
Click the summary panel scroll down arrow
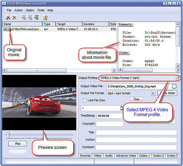pyautogui.click(x=178, y=66)
